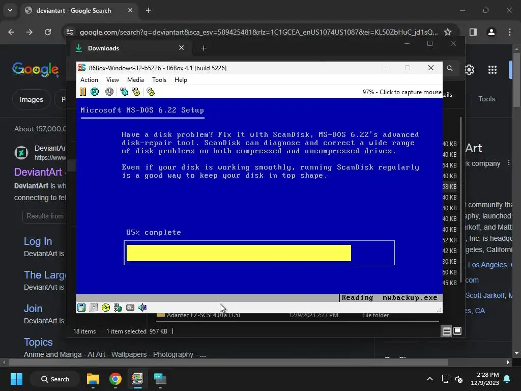
Task: Click the CD-ROM drive status icon
Action: point(106,308)
